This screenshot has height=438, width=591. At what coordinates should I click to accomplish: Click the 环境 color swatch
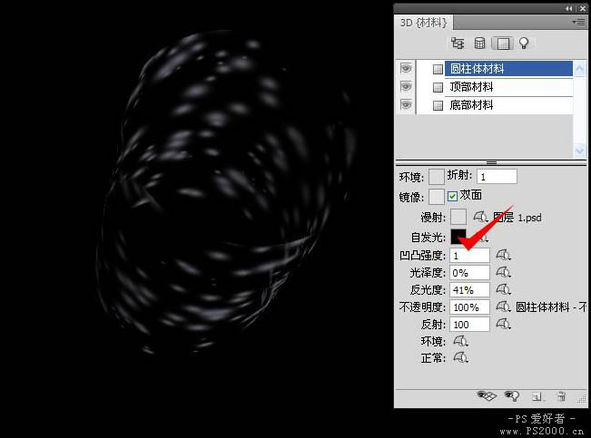tap(437, 176)
